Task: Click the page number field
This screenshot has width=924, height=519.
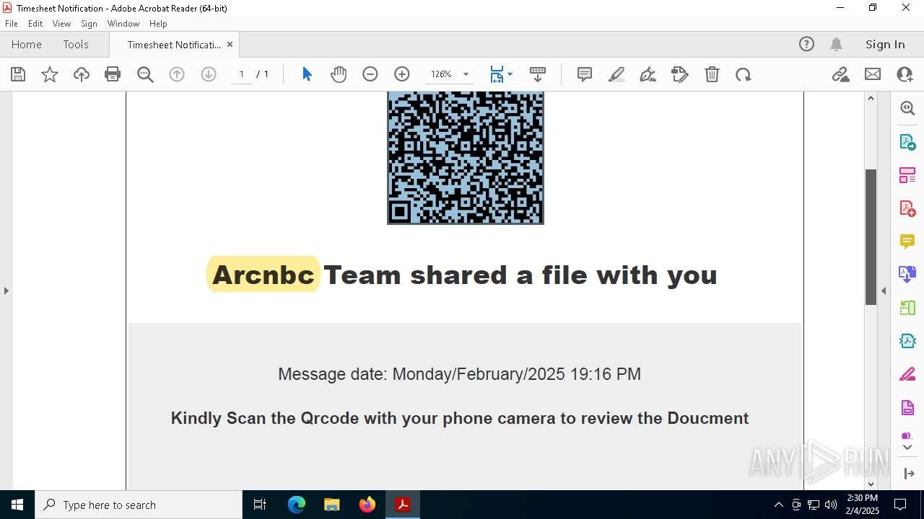Action: tap(242, 74)
